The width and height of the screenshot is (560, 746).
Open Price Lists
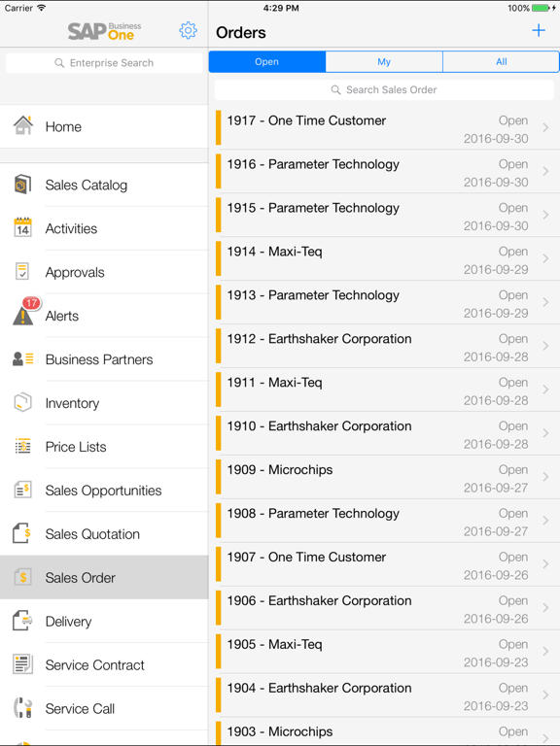tap(104, 447)
